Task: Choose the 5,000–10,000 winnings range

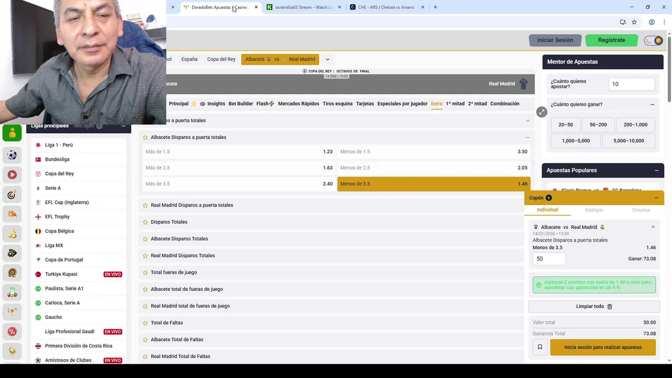Action: coord(628,141)
